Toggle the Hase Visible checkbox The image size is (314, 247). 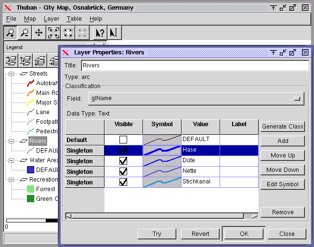tap(123, 150)
